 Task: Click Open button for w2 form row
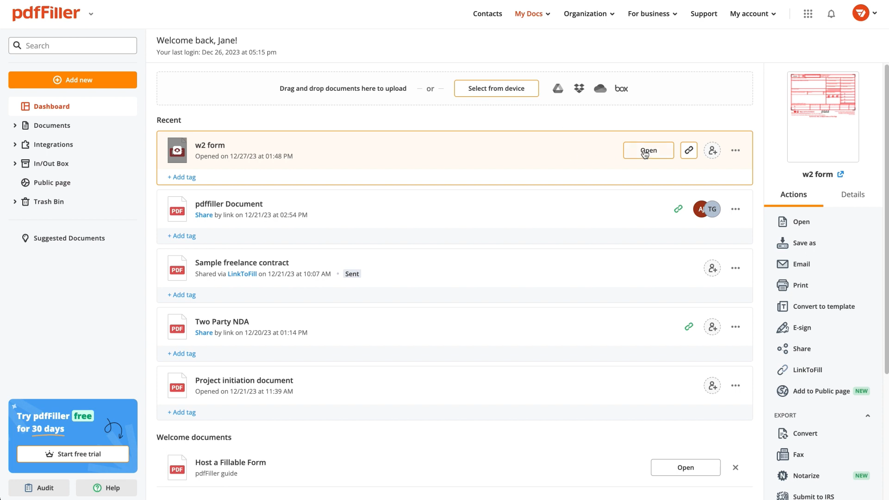[648, 150]
